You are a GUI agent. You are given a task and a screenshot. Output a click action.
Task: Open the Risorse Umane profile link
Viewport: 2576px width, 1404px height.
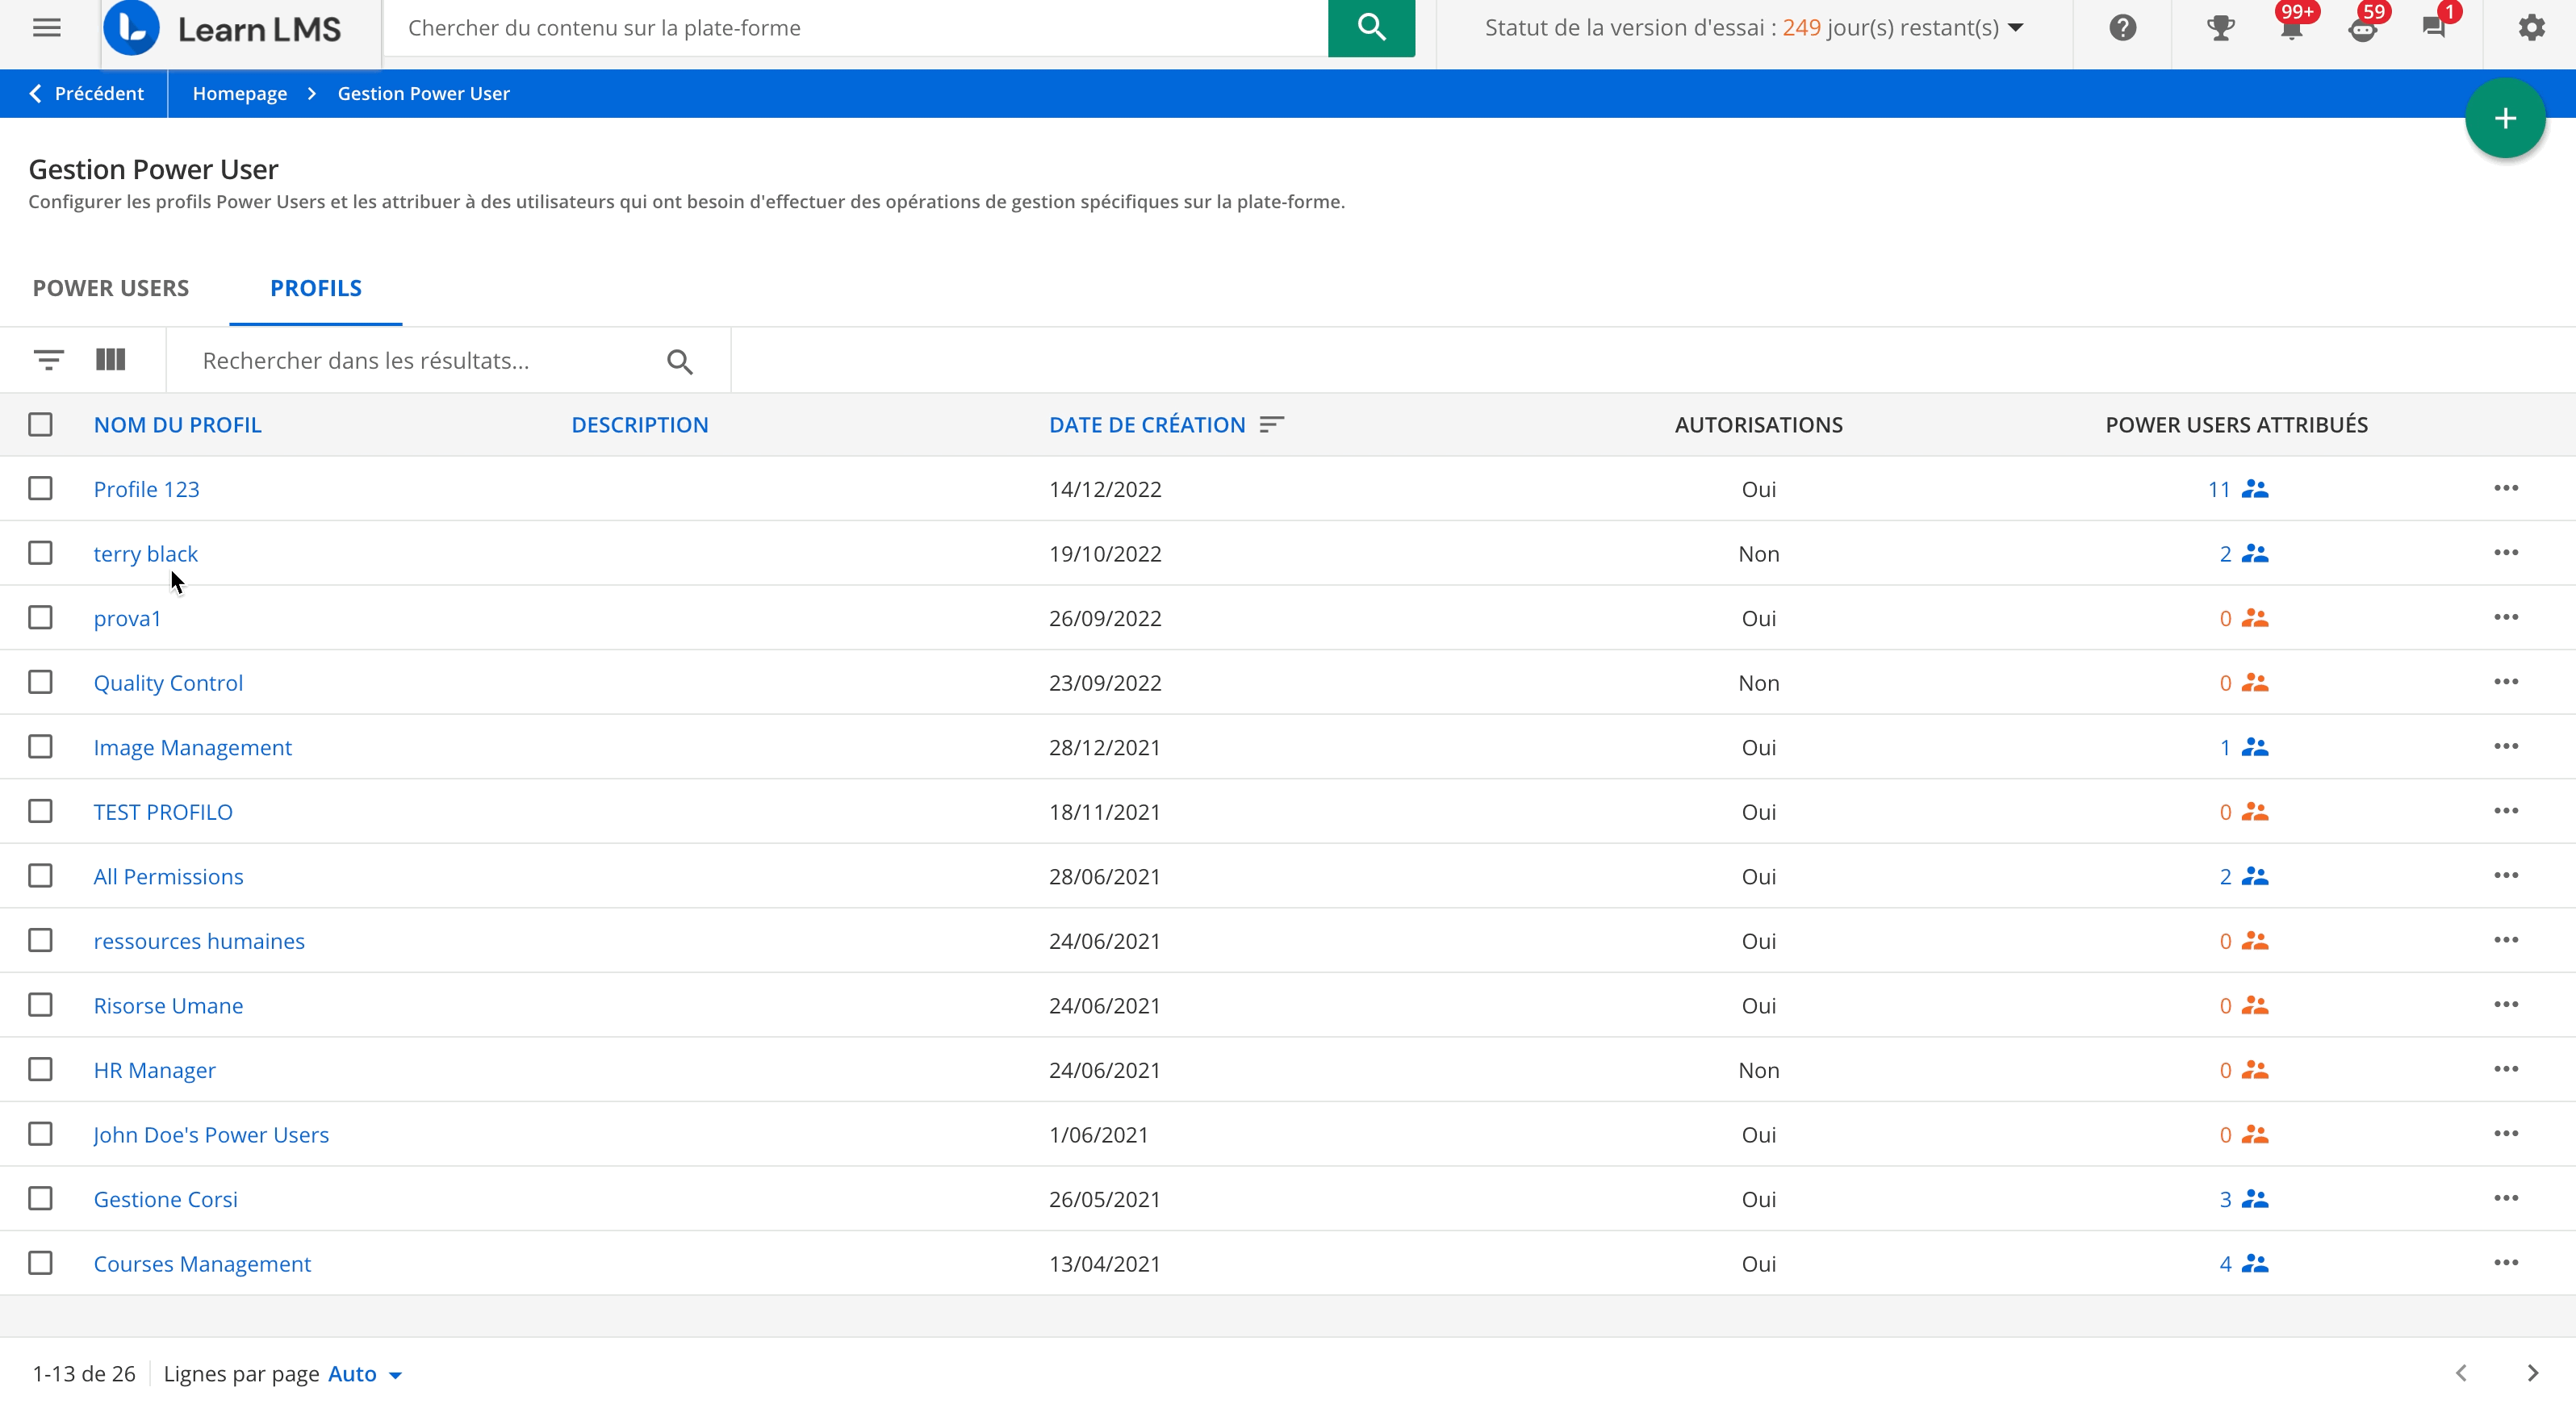(x=168, y=1006)
